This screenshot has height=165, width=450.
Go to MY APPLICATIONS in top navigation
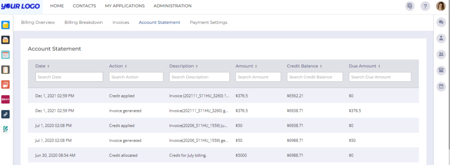click(x=125, y=6)
